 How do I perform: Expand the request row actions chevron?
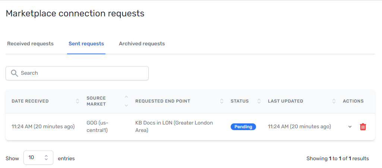coord(350,127)
